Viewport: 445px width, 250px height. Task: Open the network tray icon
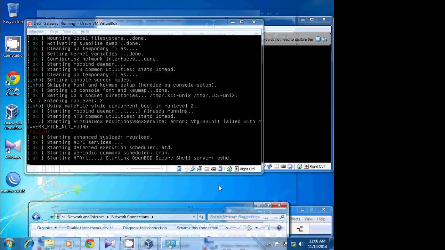click(293, 244)
